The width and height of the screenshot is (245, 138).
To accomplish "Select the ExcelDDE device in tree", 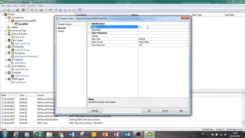I will point(23,24).
